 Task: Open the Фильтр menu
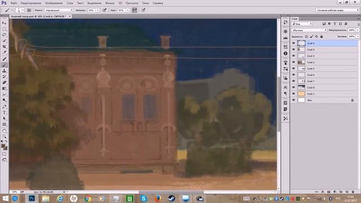[109, 3]
